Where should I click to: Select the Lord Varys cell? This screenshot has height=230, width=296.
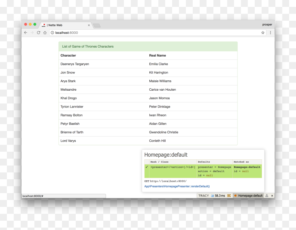pos(103,141)
